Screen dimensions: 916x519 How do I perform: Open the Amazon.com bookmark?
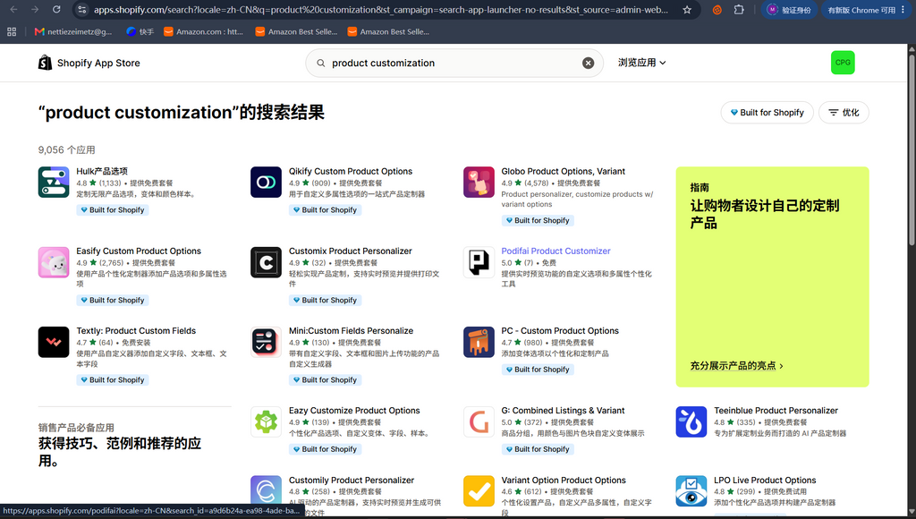tap(204, 31)
